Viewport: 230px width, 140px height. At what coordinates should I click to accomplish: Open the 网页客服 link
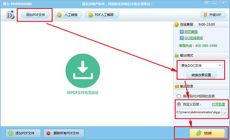(191, 32)
